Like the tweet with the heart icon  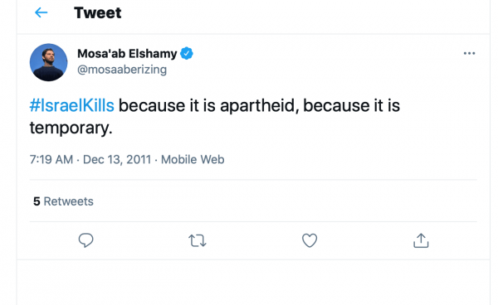click(310, 240)
